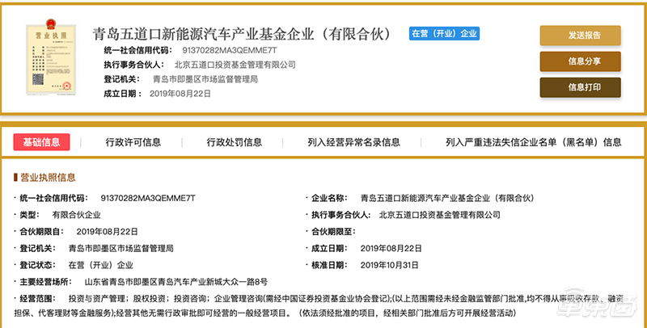Switch to 列入严重违法失信企业名单（黑名单）信息 tab
This screenshot has height=328, width=647.
click(533, 142)
